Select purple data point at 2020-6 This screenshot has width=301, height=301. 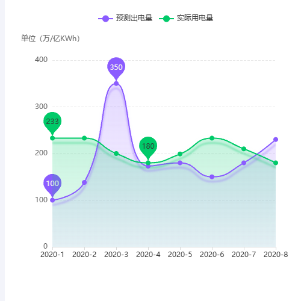(x=212, y=177)
